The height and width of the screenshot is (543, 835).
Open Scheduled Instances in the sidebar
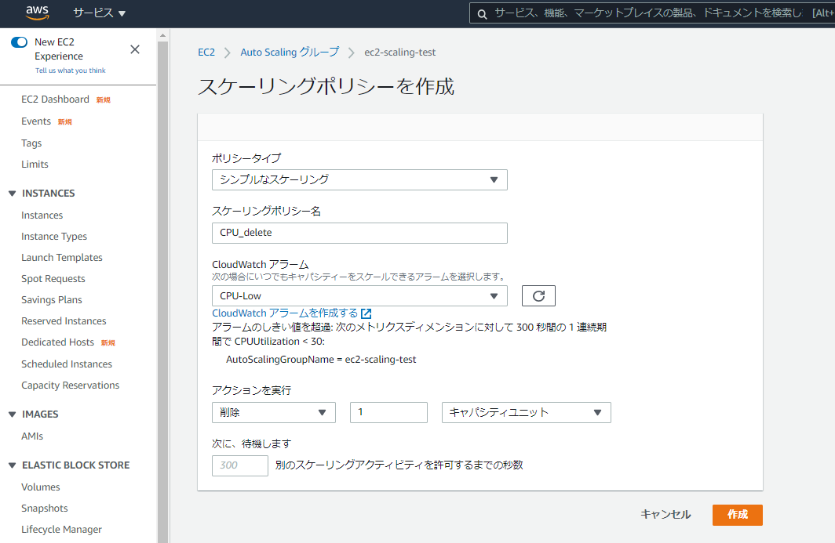[67, 364]
